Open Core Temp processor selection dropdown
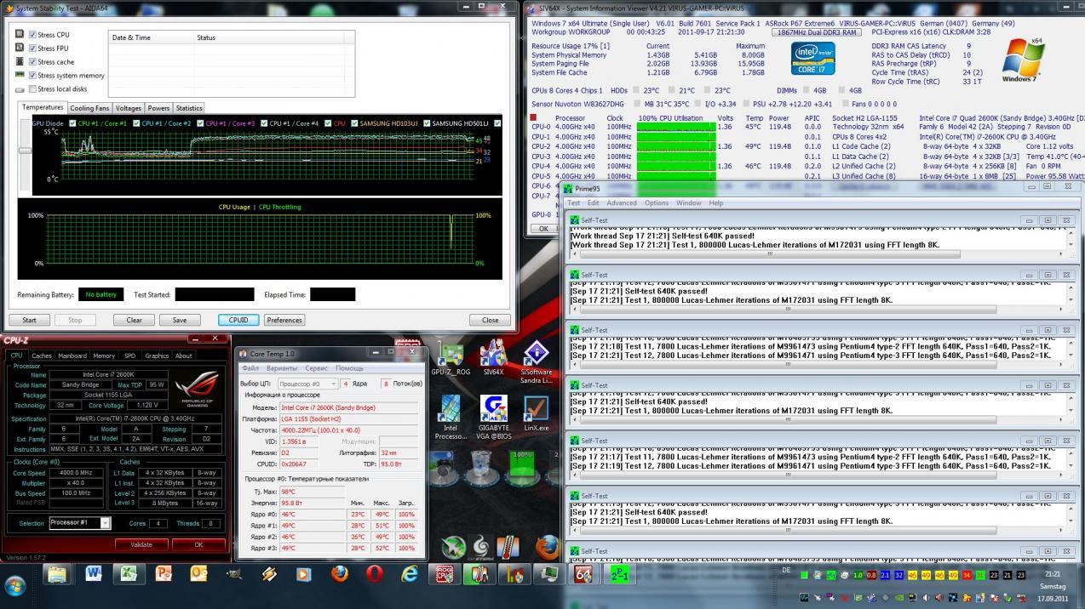 tap(307, 384)
